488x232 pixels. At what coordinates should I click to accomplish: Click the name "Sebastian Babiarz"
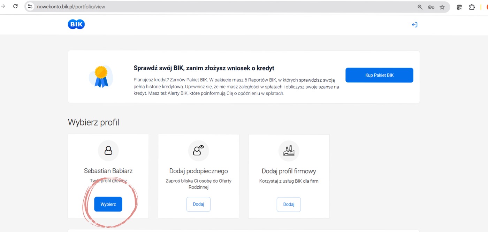tap(108, 171)
